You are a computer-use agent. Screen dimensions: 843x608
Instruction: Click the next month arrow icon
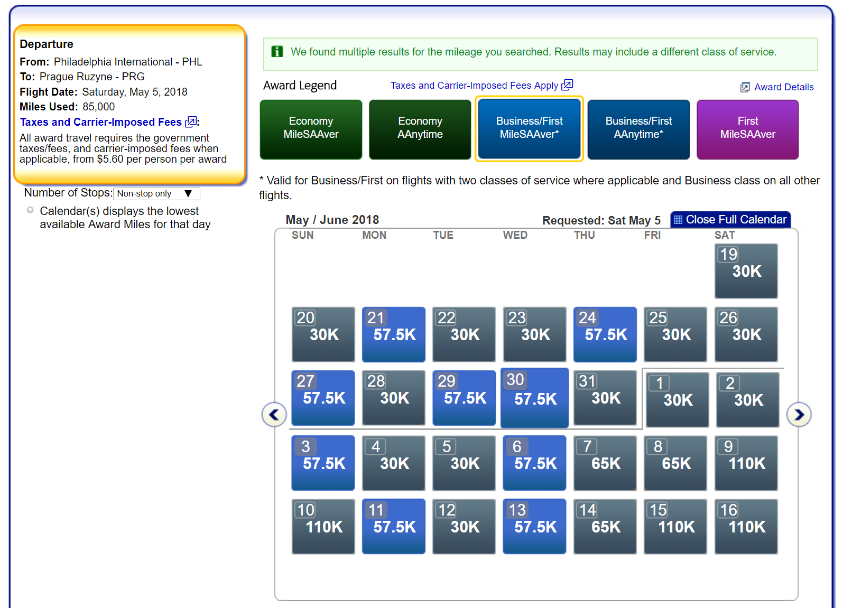point(799,415)
